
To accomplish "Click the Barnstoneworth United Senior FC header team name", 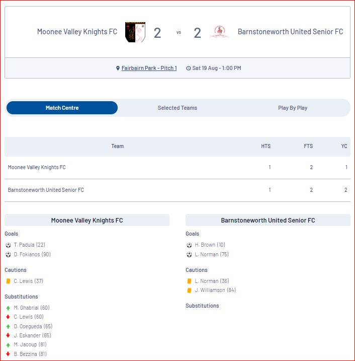I will pos(291,32).
